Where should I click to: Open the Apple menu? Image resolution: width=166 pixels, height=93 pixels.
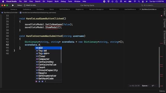pyautogui.click(x=3, y=2)
